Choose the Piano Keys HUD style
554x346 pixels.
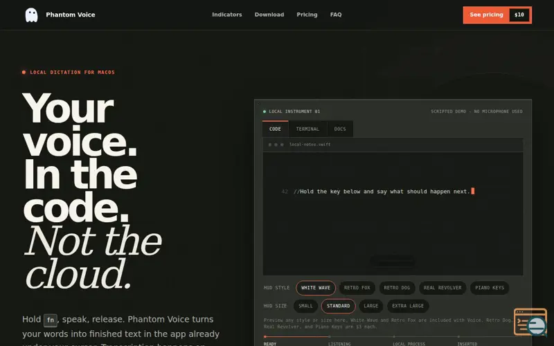tap(490, 288)
